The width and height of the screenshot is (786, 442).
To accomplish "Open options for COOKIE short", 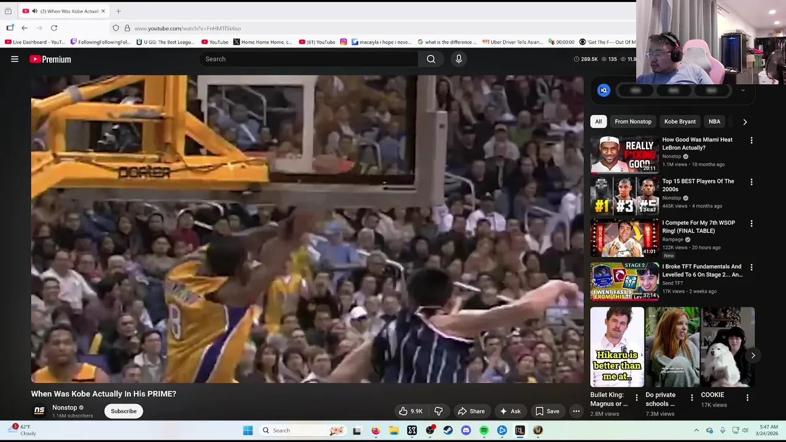I will (747, 398).
